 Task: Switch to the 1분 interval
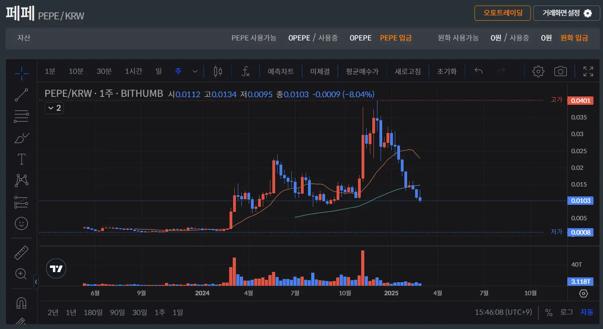tap(50, 71)
